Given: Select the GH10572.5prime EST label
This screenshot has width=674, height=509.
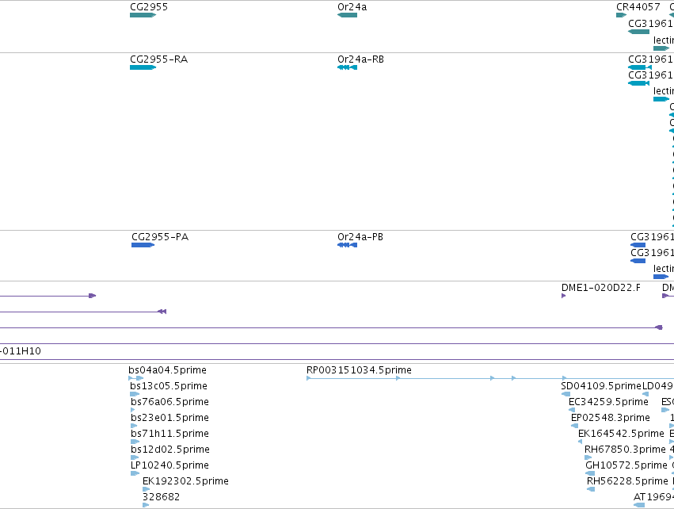Looking at the screenshot, I should pyautogui.click(x=626, y=465).
